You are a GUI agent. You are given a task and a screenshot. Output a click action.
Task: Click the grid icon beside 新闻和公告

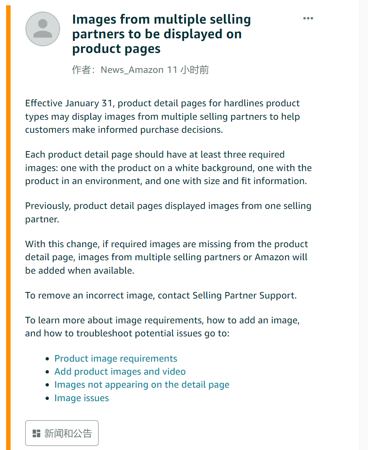point(37,433)
